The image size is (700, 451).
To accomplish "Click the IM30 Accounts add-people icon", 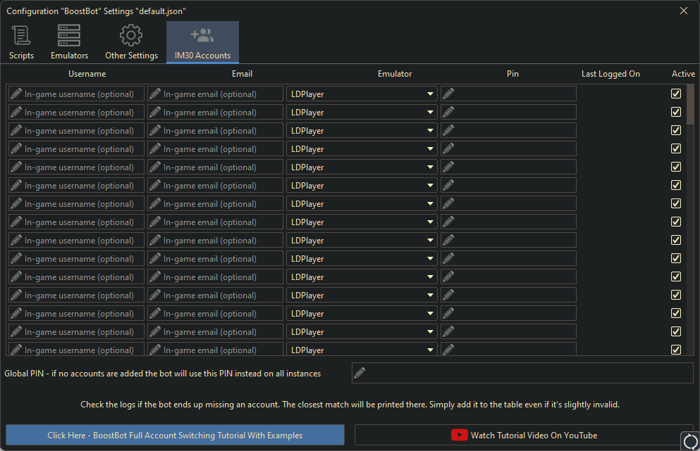I will 202,35.
